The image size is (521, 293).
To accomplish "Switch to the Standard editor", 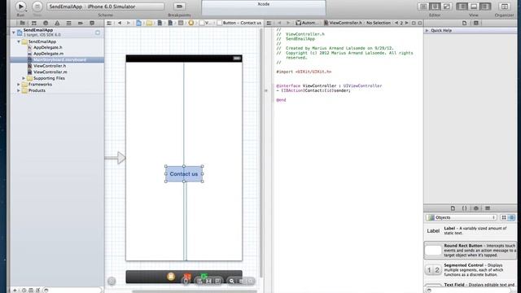I will [423, 7].
